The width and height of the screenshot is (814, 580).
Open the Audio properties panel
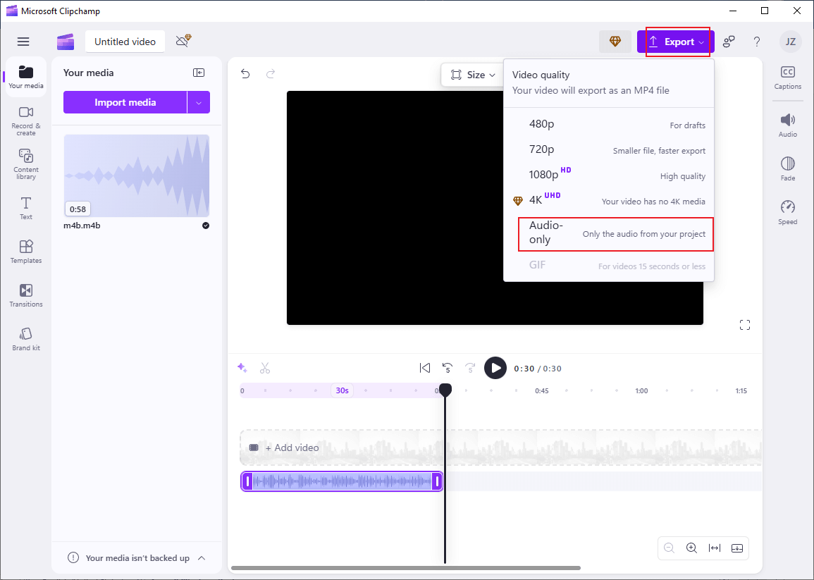click(x=787, y=125)
